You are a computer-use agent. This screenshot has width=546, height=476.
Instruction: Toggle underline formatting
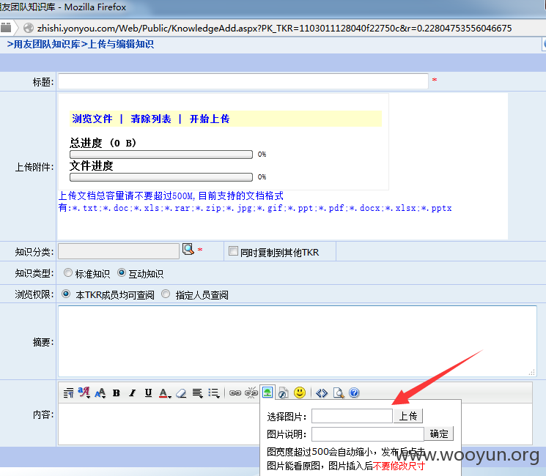(x=148, y=393)
